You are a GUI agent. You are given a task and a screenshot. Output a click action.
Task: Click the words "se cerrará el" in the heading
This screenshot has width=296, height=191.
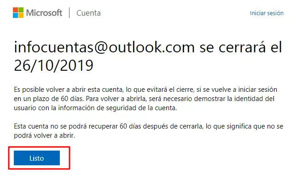point(241,47)
